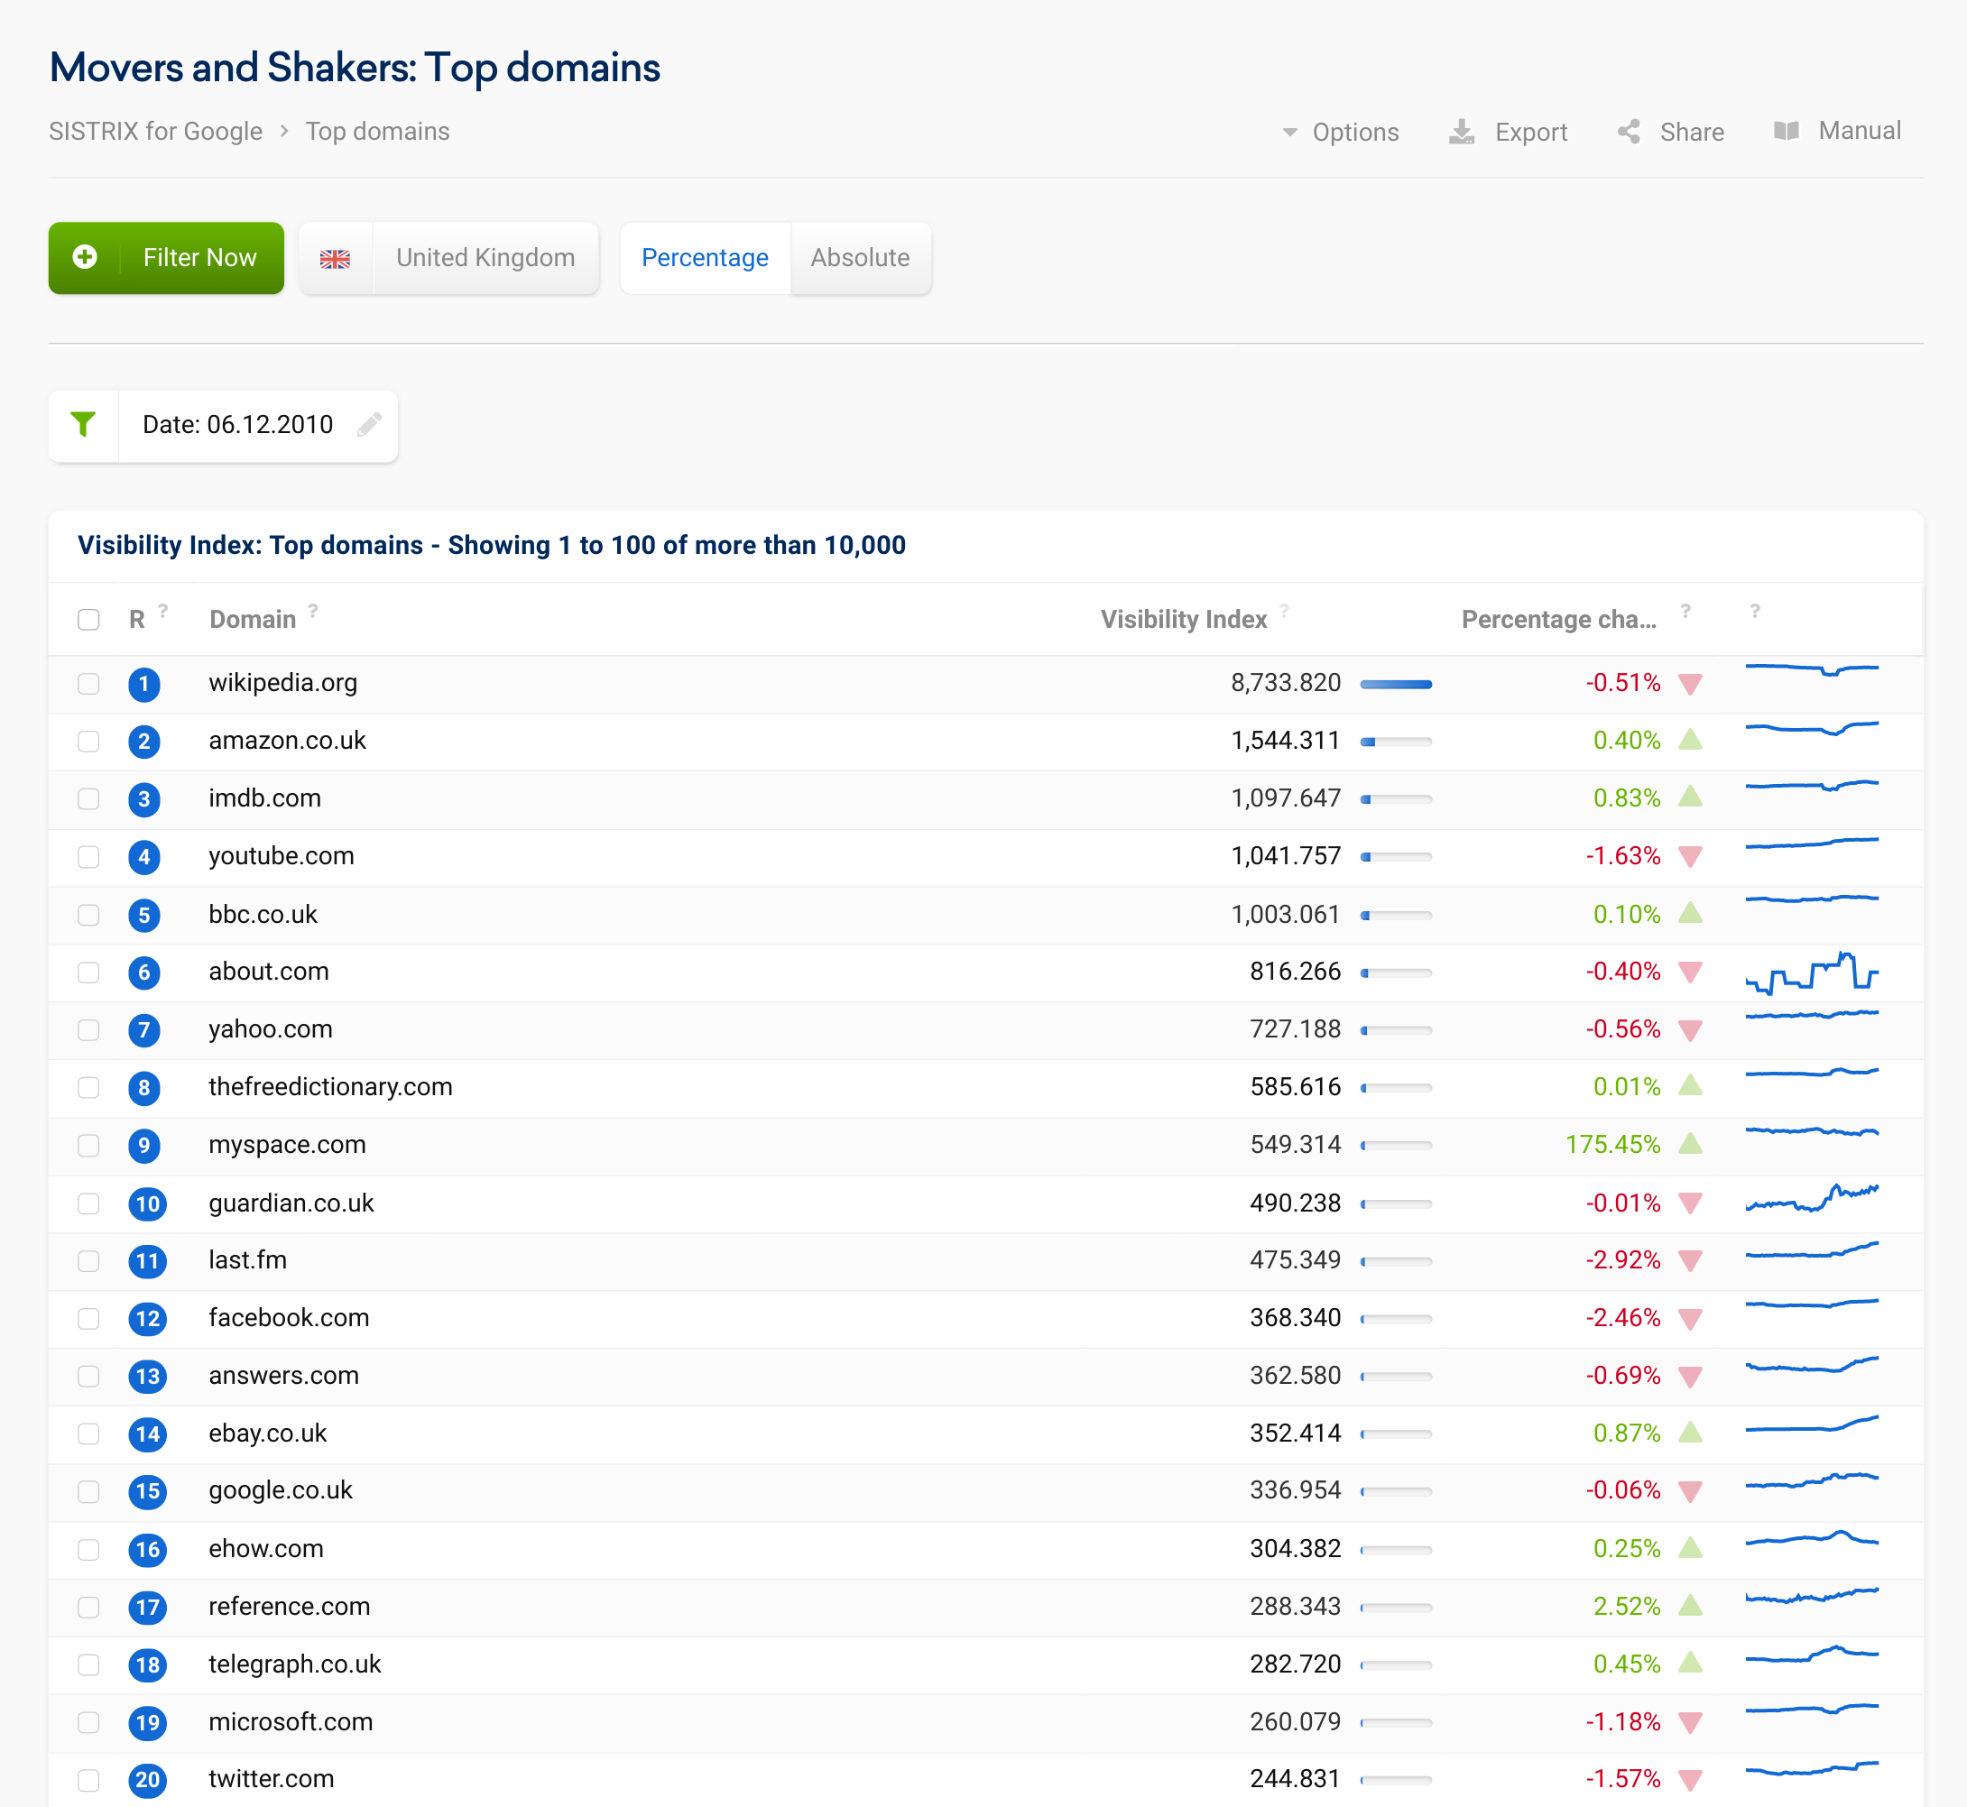Click the Filter Now button
The image size is (1967, 1807).
166,258
